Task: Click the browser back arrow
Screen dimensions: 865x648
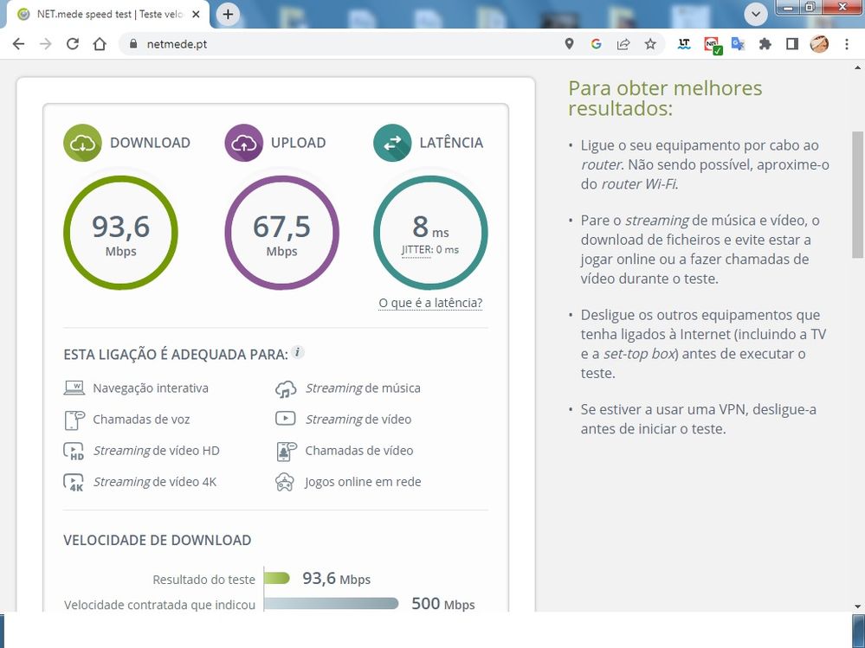Action: point(18,44)
